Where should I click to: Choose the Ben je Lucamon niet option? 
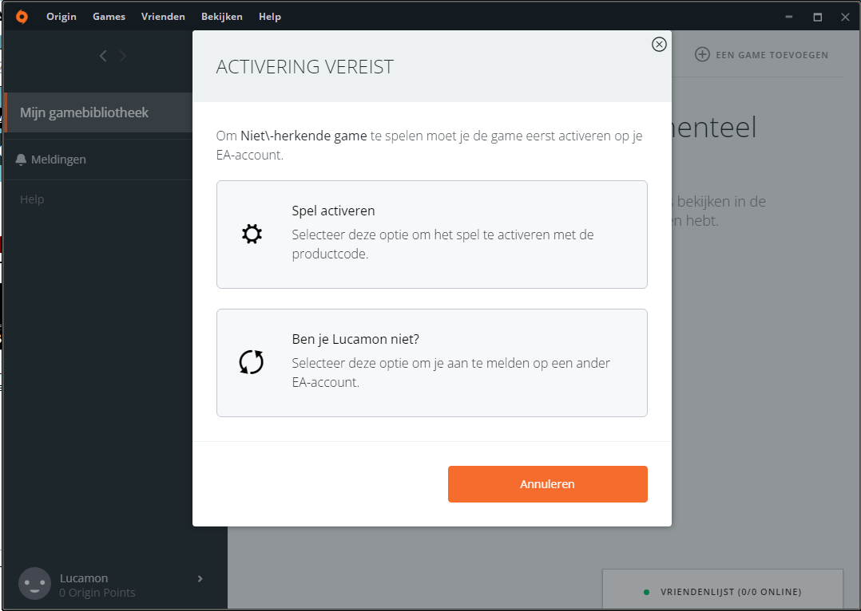[431, 363]
